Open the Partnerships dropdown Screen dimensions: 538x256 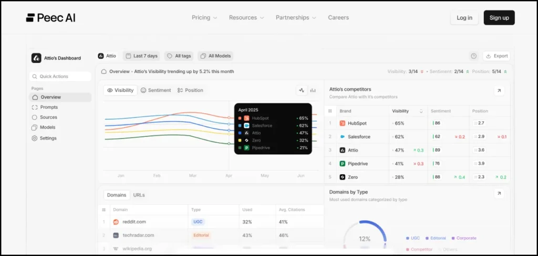(296, 17)
